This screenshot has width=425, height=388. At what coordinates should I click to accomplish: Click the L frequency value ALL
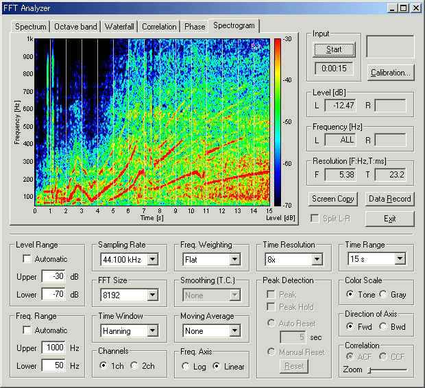point(341,140)
